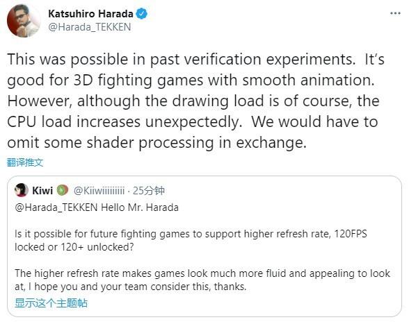Image resolution: width=409 pixels, height=322 pixels.
Task: Open the tweet's three-dot more menu
Action: click(x=395, y=13)
